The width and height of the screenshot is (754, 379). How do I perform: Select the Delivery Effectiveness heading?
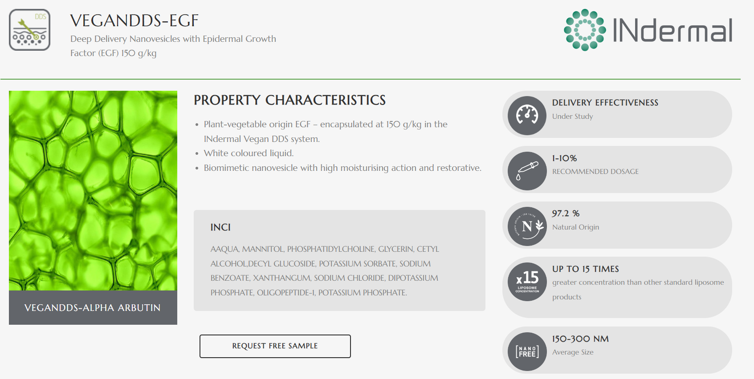coord(605,103)
